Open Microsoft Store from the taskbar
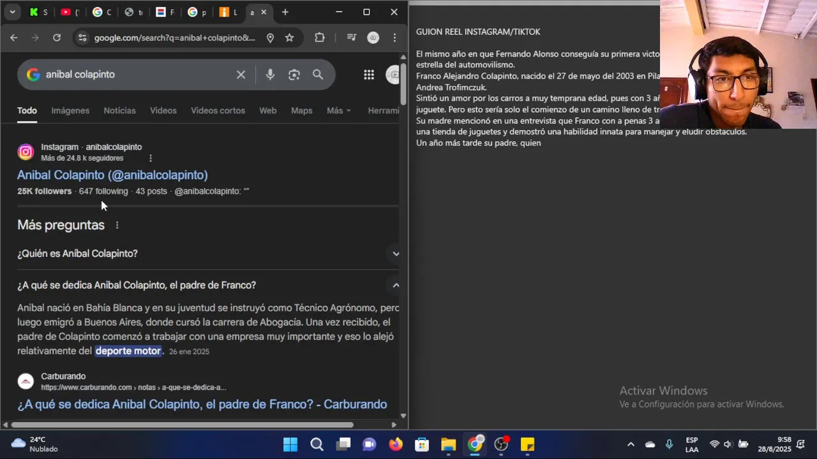The height and width of the screenshot is (459, 817). (422, 444)
